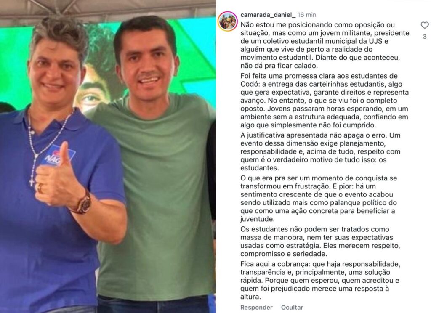Click the 16 min timestamp

[x=307, y=15]
